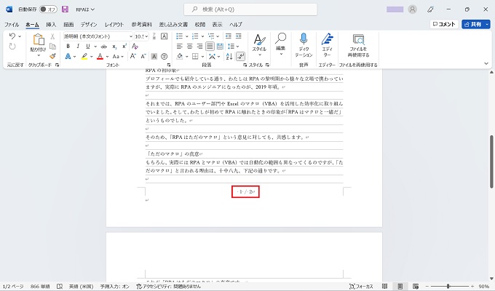Click the vertical scrollbar thumb
495x291 pixels.
(491, 162)
